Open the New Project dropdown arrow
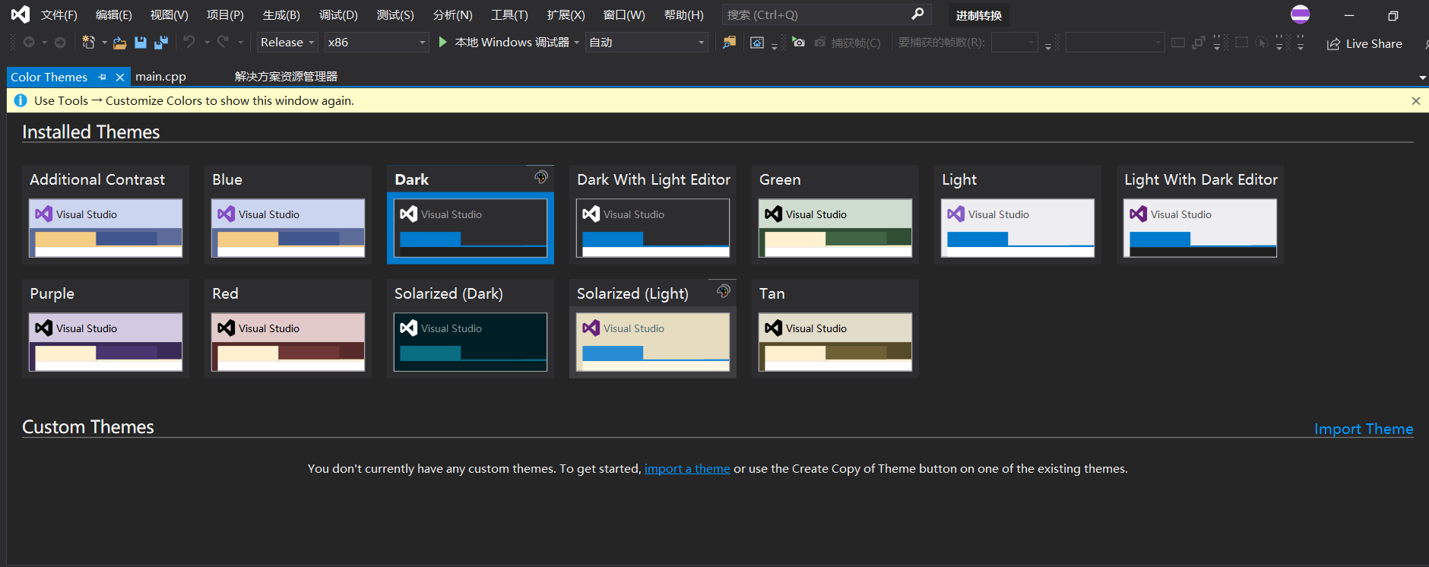This screenshot has height=567, width=1429. [104, 43]
